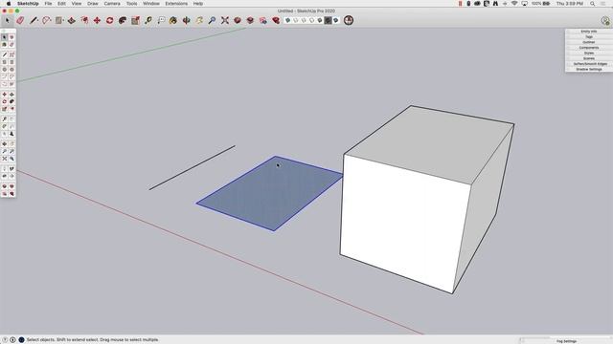Click Zoom Extents in left palette
This screenshot has width=613, height=344.
[x=4, y=159]
